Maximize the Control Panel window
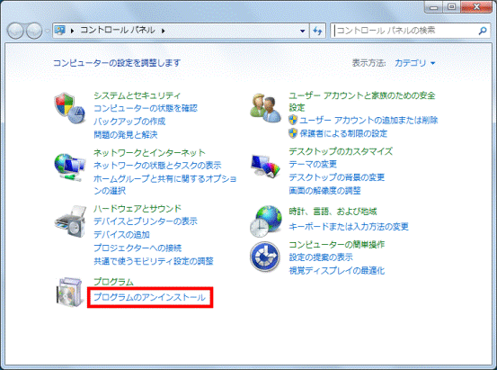 tap(452, 7)
